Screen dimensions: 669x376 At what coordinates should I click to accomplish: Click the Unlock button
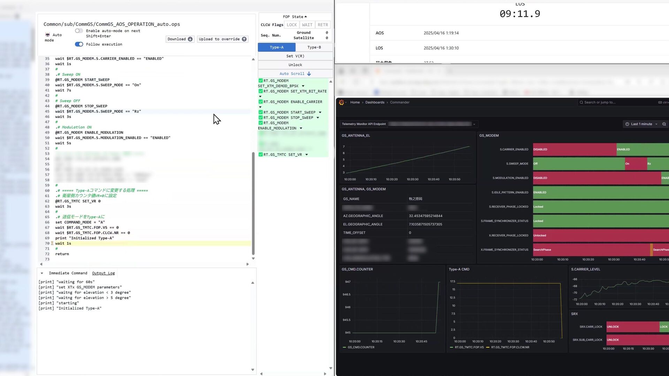tap(295, 65)
